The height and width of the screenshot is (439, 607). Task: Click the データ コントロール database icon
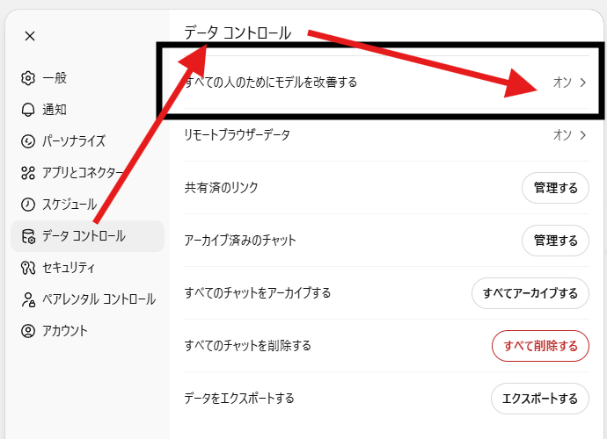pos(28,236)
